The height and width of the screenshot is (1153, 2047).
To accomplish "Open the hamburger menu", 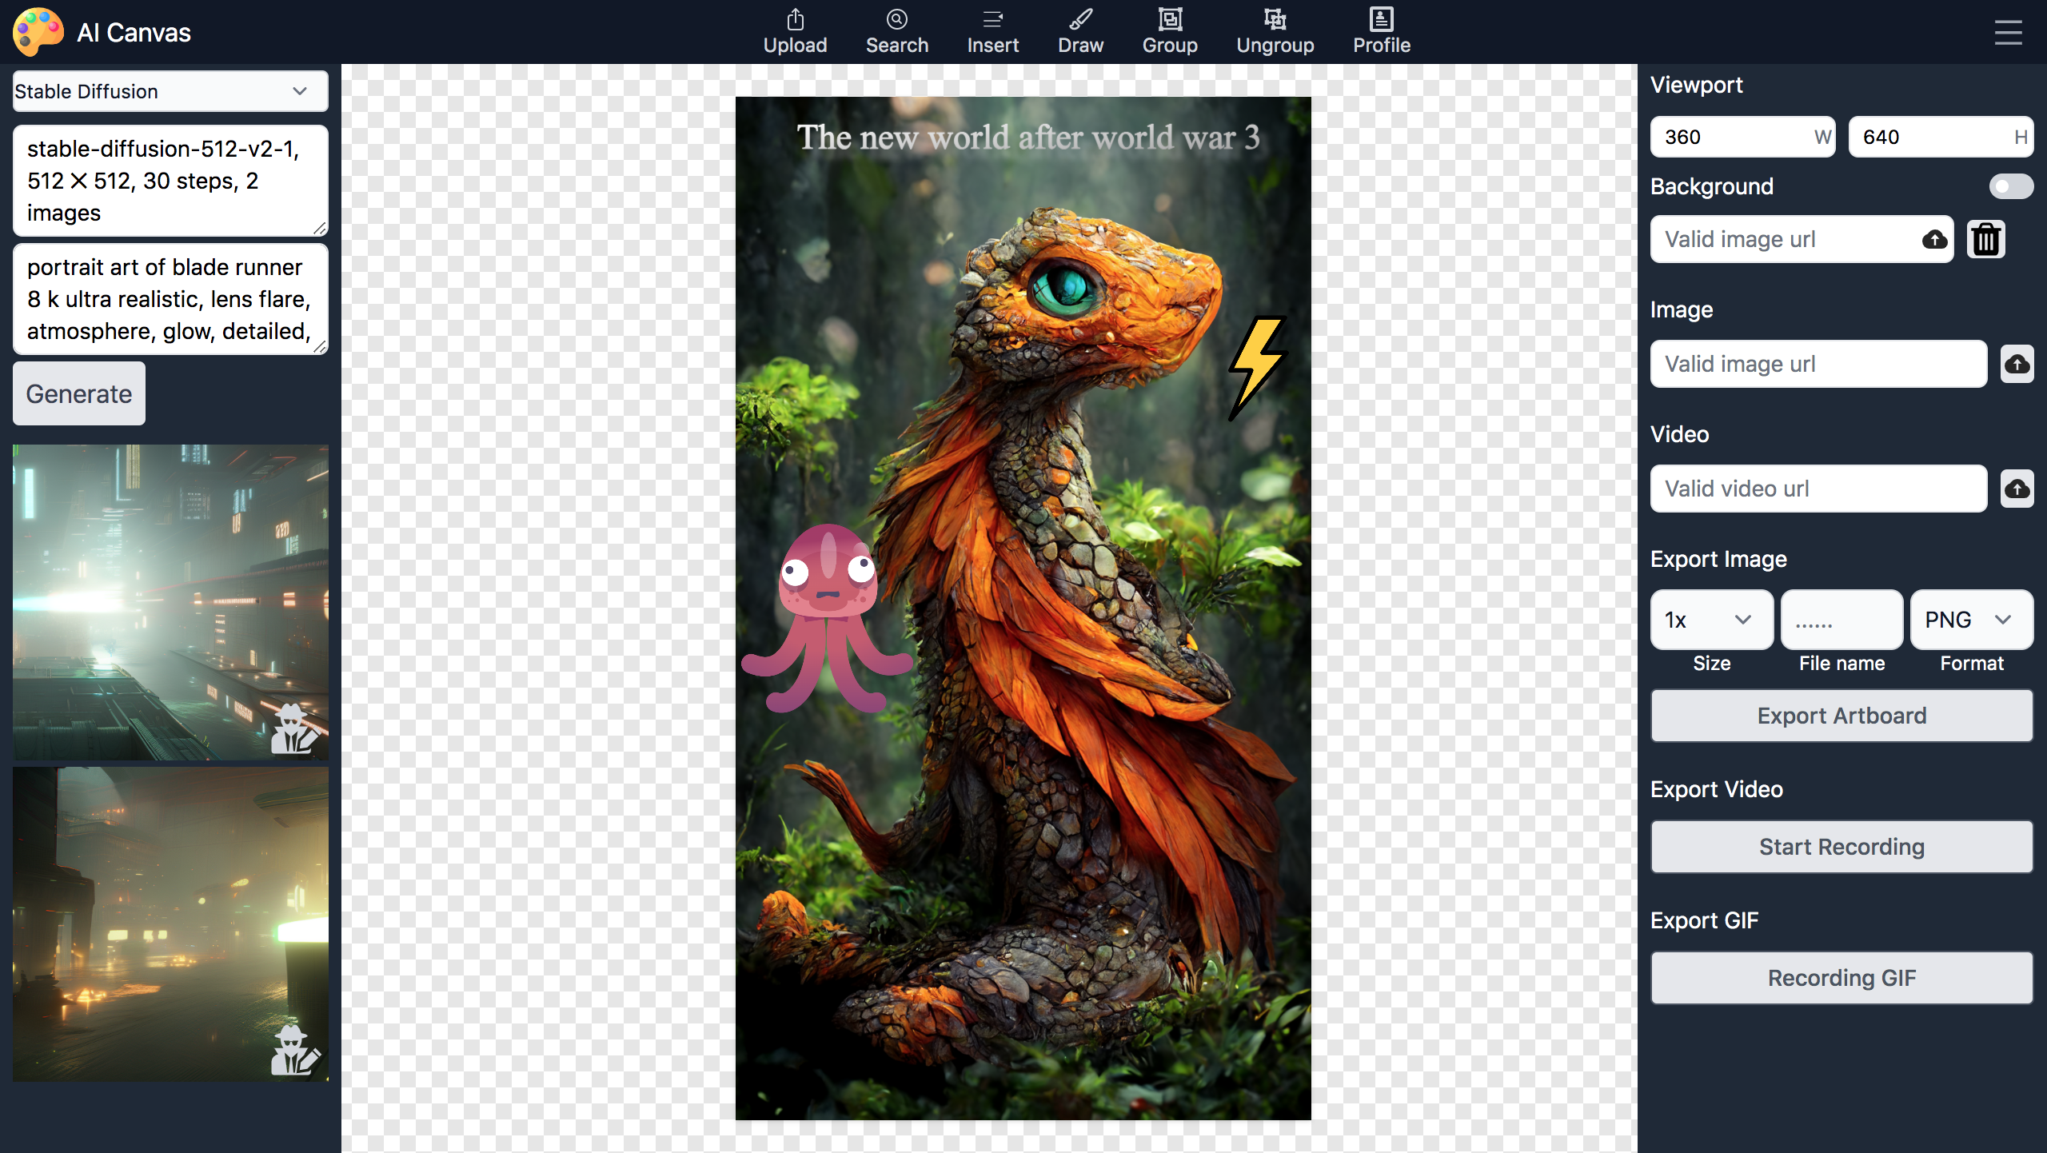I will click(x=2008, y=32).
